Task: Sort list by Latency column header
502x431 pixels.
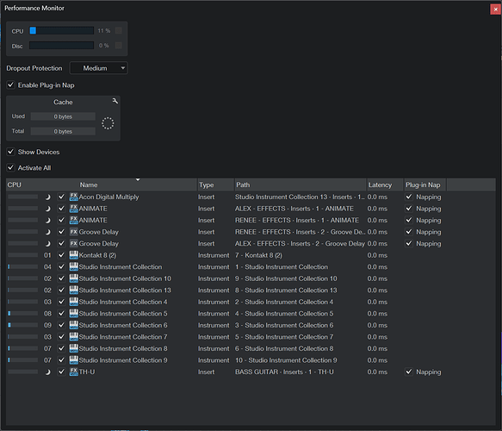Action: (x=385, y=184)
